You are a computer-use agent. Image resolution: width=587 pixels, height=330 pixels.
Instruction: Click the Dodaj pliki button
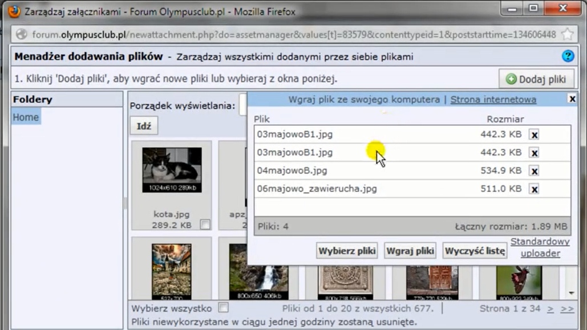pyautogui.click(x=536, y=79)
